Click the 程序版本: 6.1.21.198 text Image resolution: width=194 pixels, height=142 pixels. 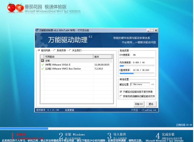48,110
